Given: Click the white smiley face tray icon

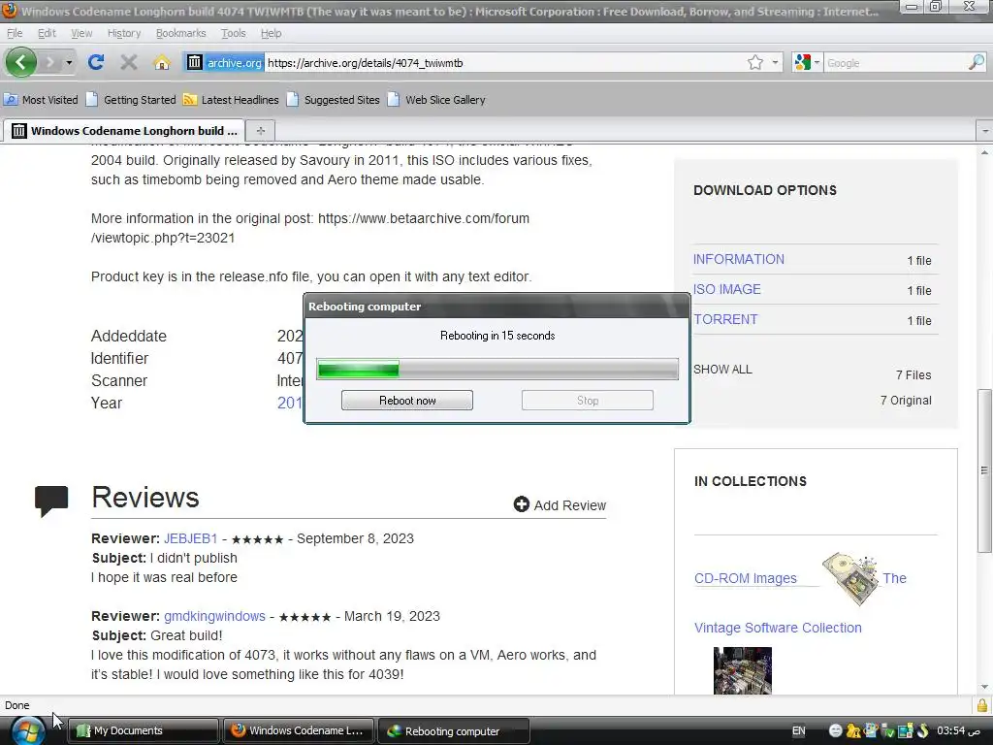Looking at the screenshot, I should tap(835, 731).
